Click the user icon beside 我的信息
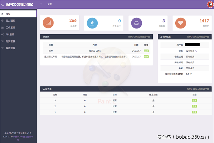Image resolution: width=214 pixels, height=143 pixels. pos(161,37)
